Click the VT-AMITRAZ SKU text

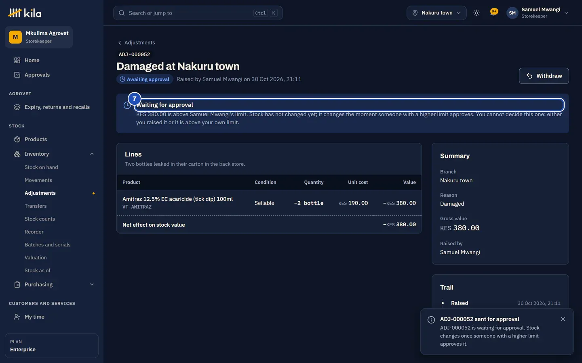[x=137, y=207]
